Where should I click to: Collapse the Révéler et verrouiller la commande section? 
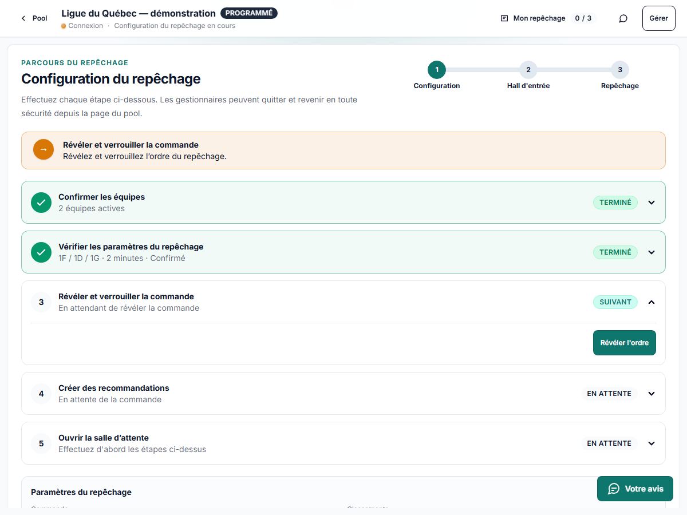[x=651, y=302]
